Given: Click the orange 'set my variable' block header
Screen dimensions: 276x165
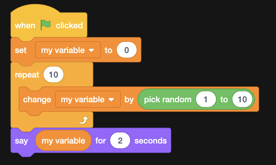Looking at the screenshot, I should click(x=21, y=50).
